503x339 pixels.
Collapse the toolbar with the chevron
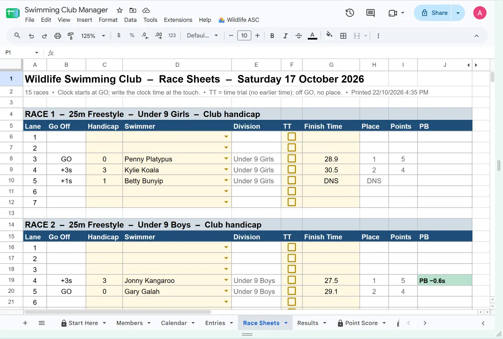[477, 36]
